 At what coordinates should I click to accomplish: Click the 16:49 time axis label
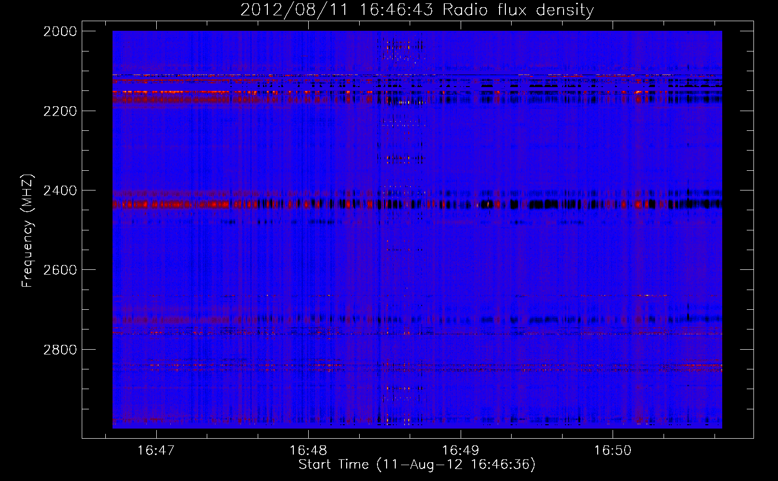pos(461,451)
